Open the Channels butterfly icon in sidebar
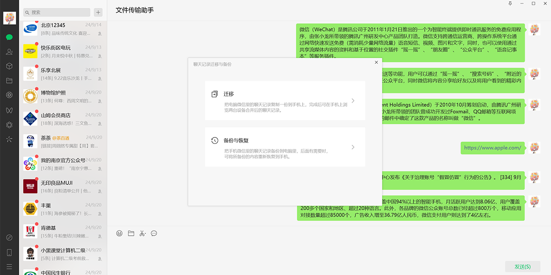The image size is (551, 275). [9, 110]
